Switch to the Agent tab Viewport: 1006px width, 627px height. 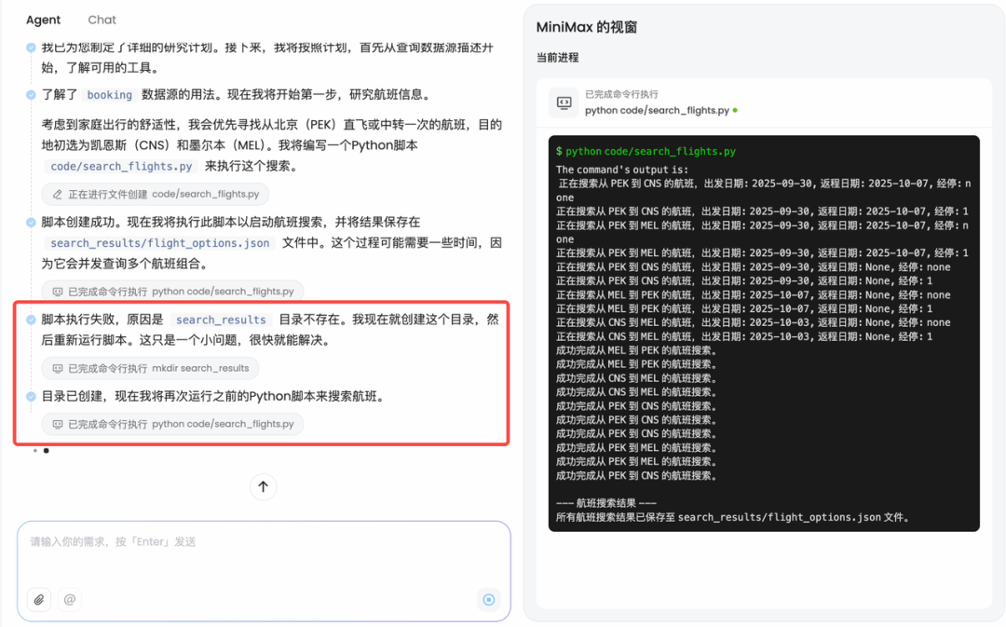(43, 20)
